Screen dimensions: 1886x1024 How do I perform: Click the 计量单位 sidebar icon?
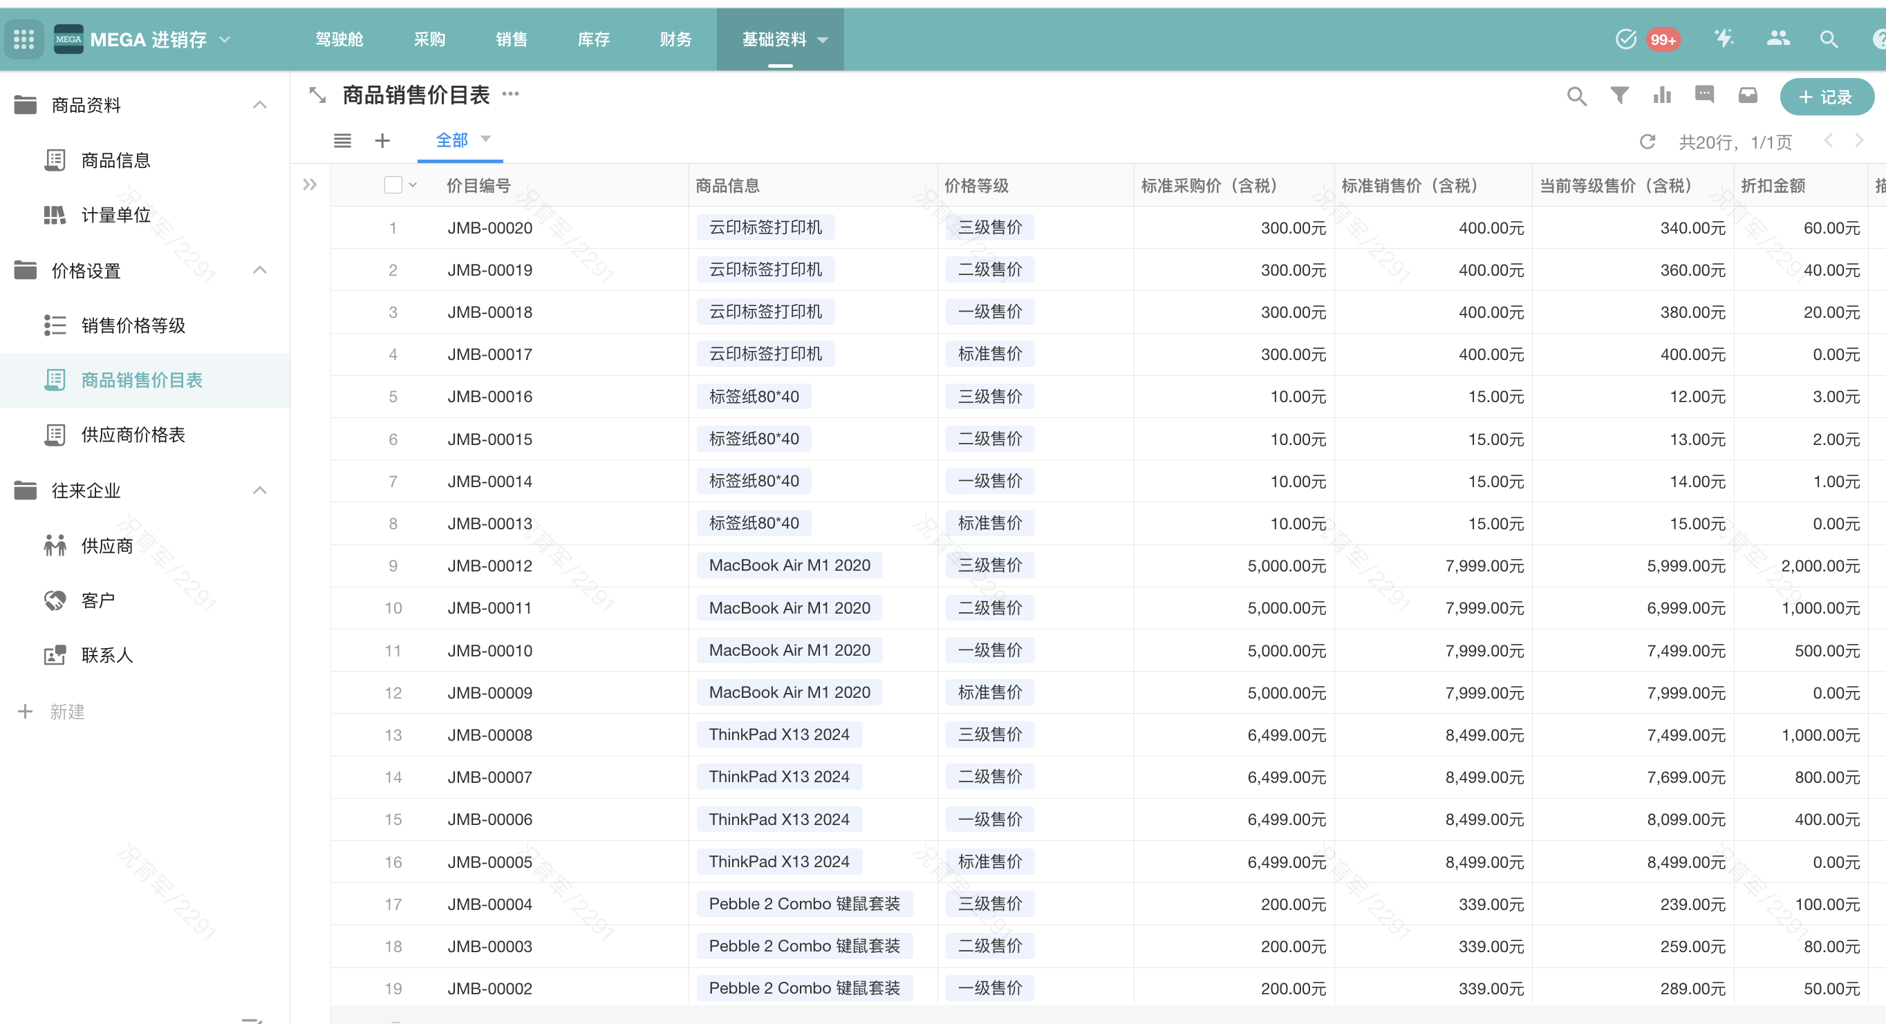(x=55, y=215)
